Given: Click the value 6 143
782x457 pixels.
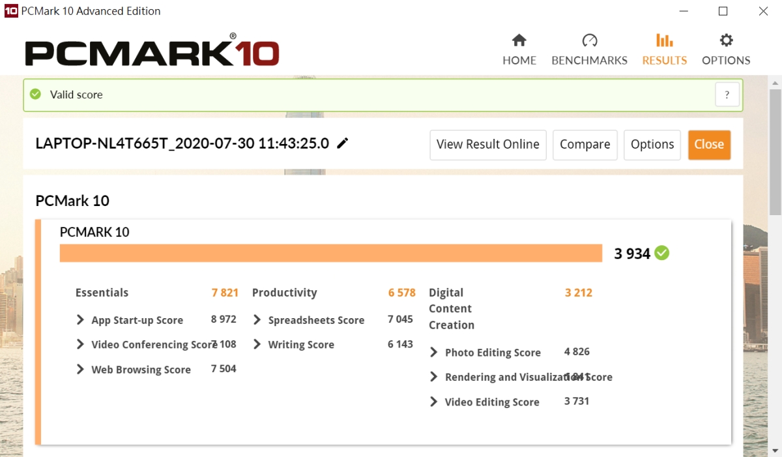Looking at the screenshot, I should pos(400,344).
